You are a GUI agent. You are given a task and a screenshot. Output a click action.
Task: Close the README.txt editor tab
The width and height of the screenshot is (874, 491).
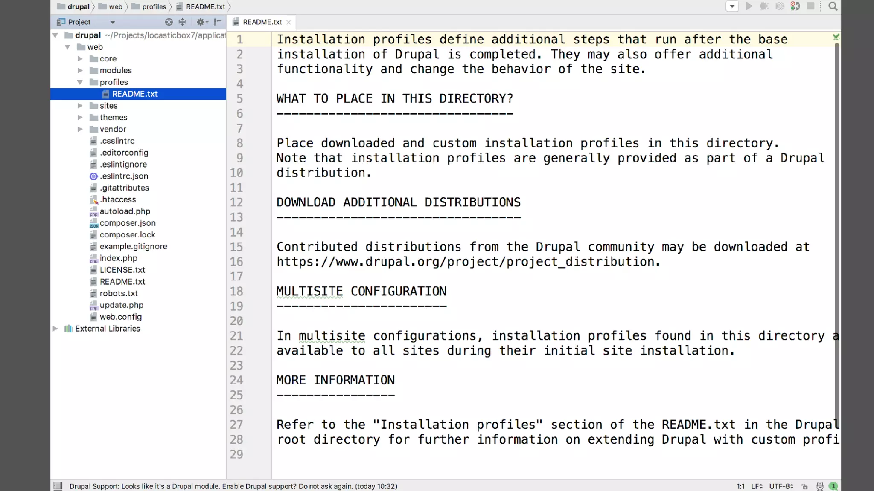coord(289,23)
